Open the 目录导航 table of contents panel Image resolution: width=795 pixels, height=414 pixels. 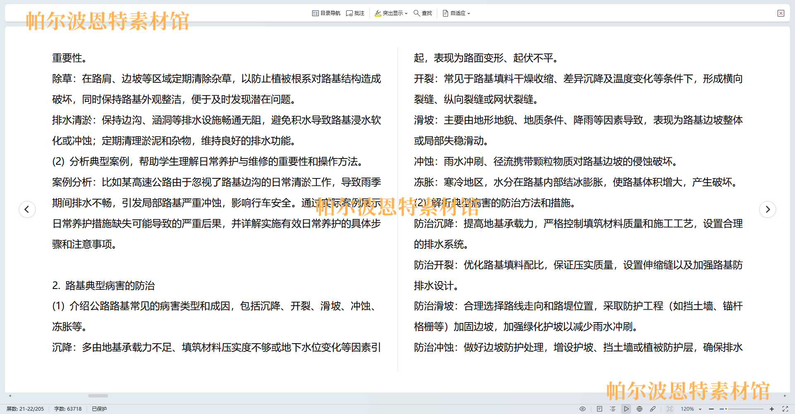(326, 13)
